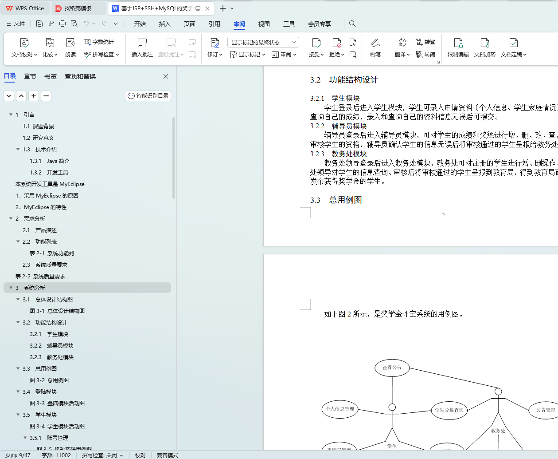Switch to the 插入 ribbon tab
The image size is (558, 459).
[x=165, y=24]
